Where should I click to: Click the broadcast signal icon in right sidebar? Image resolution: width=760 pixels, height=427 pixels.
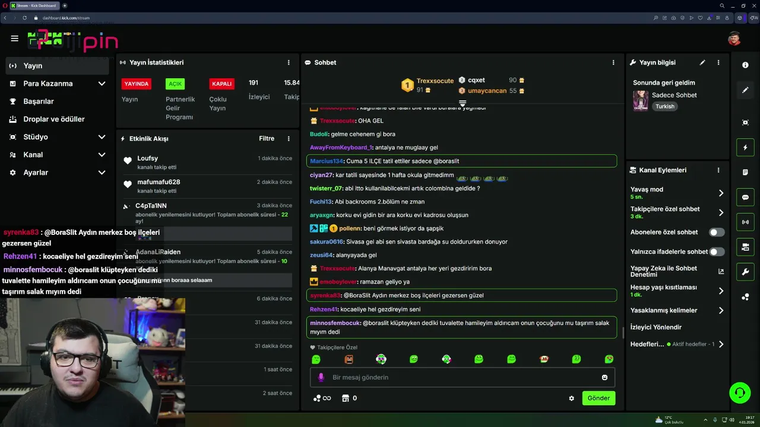745,222
